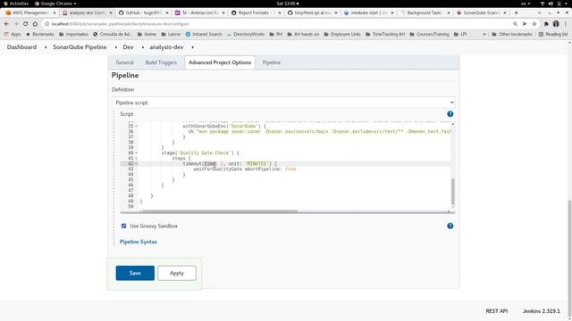Close the GitHub hugo tab
The height and width of the screenshot is (321, 572).
(x=167, y=12)
